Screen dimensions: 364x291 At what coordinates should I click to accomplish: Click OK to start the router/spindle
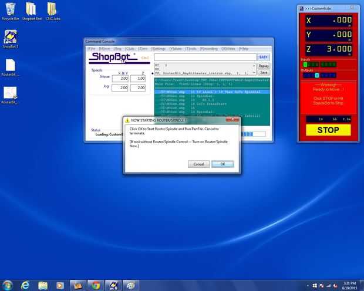[223, 164]
